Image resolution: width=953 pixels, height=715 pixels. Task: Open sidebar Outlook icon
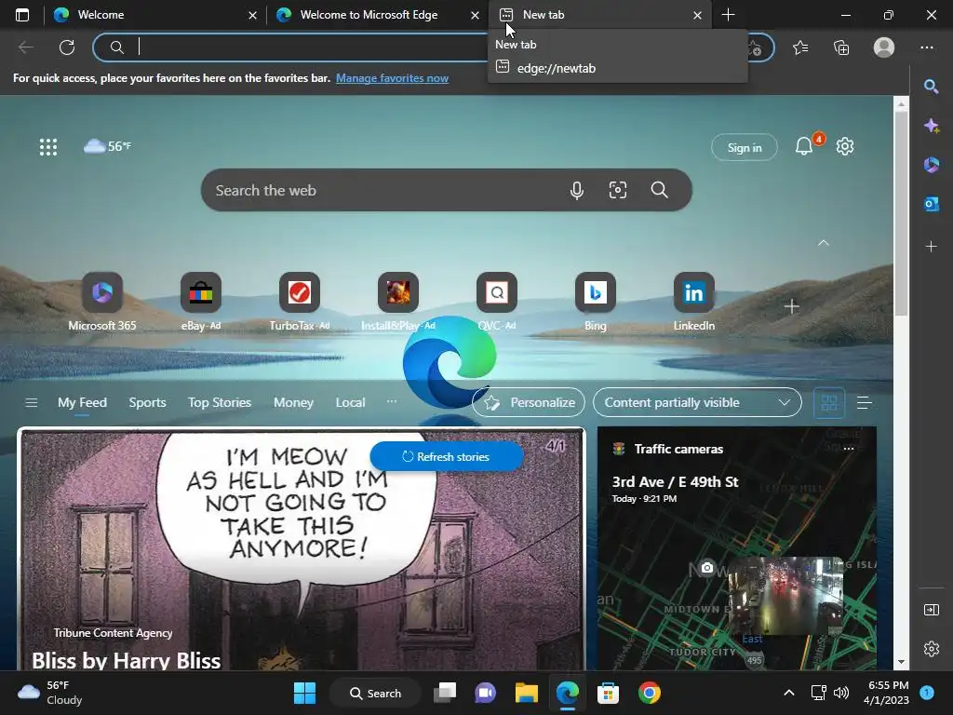(x=931, y=204)
